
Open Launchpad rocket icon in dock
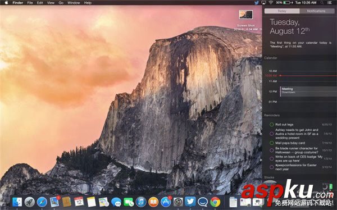point(29,202)
